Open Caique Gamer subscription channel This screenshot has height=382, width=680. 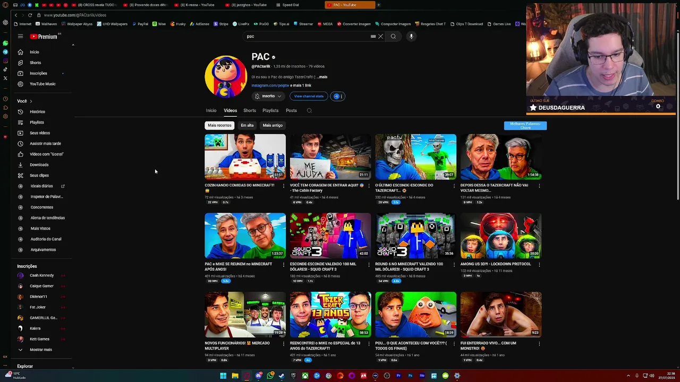[41, 286]
